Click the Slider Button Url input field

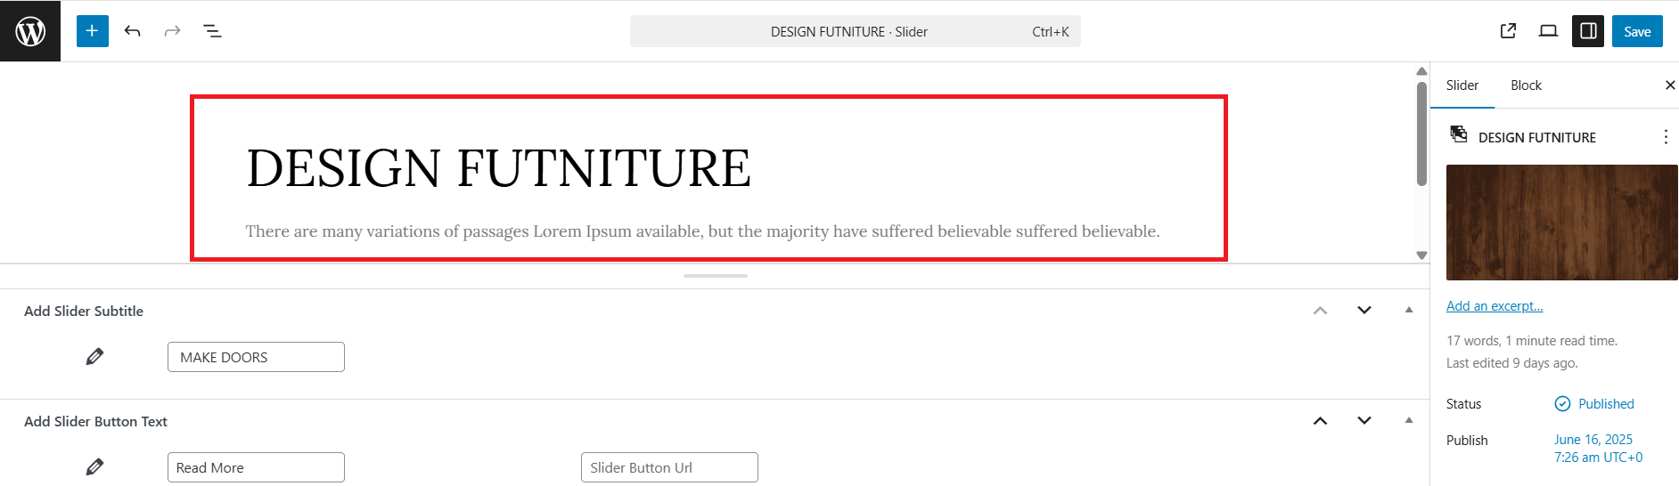point(669,467)
